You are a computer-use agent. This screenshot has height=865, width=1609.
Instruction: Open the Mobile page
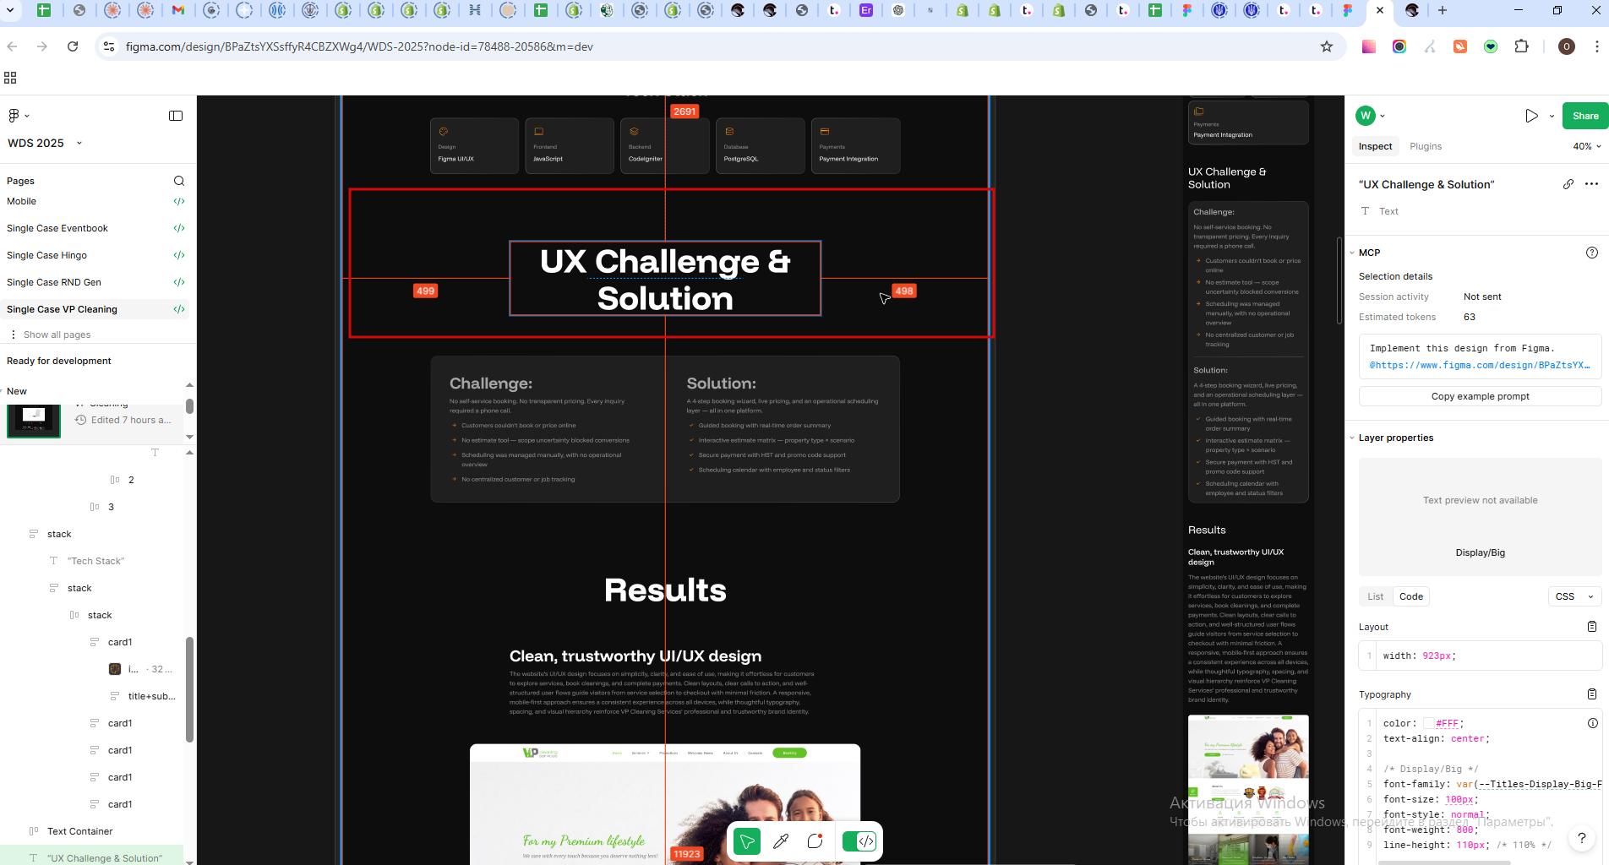(x=21, y=201)
